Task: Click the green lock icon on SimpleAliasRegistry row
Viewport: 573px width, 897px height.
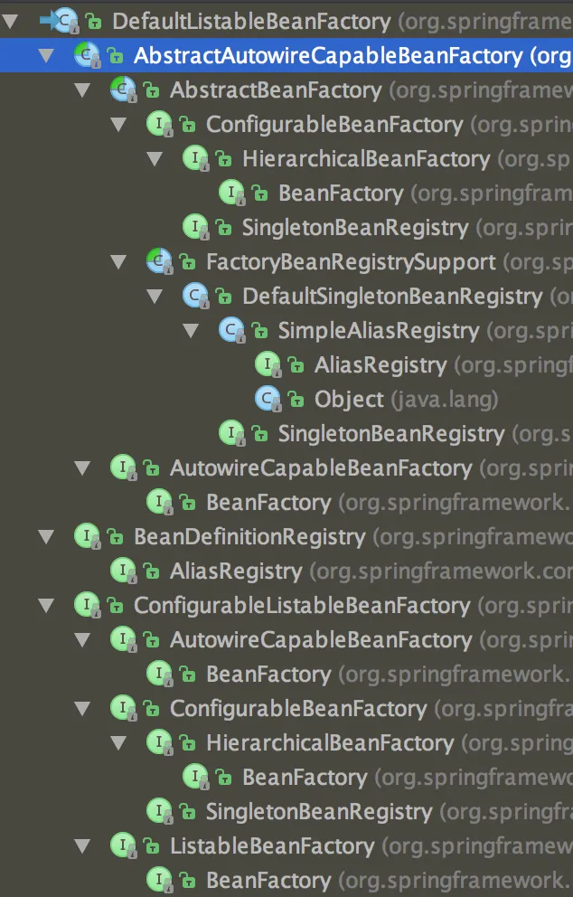Action: pyautogui.click(x=259, y=331)
